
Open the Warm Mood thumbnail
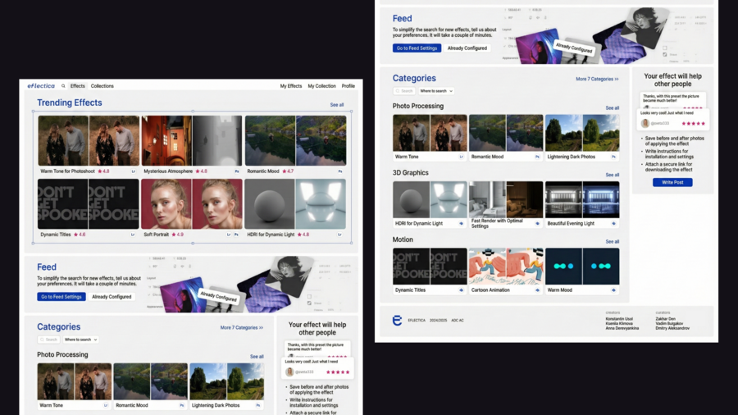point(582,267)
